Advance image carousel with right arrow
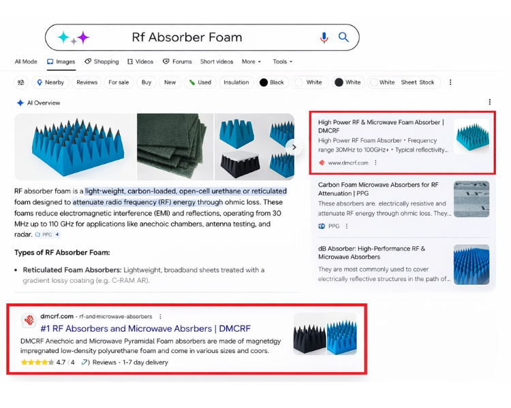511x408 pixels. click(294, 147)
